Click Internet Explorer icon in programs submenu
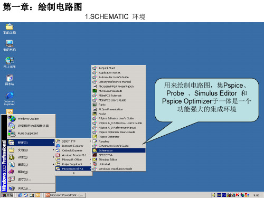This screenshot has height=198, width=264. (x=58, y=146)
